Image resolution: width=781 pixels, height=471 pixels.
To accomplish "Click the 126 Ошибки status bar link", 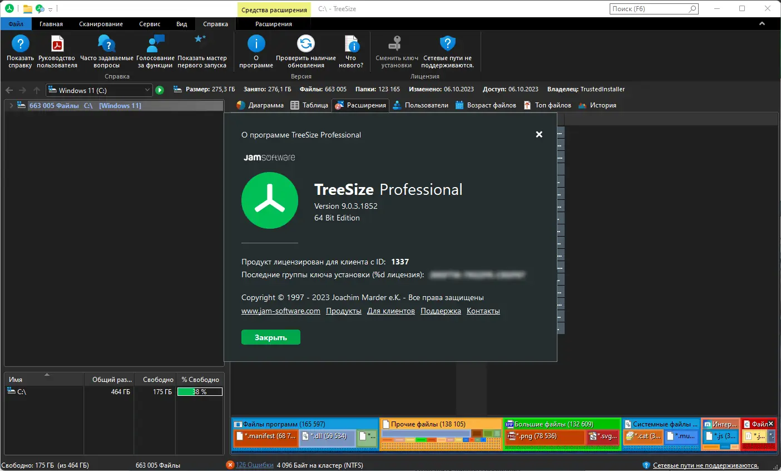I will (x=254, y=465).
